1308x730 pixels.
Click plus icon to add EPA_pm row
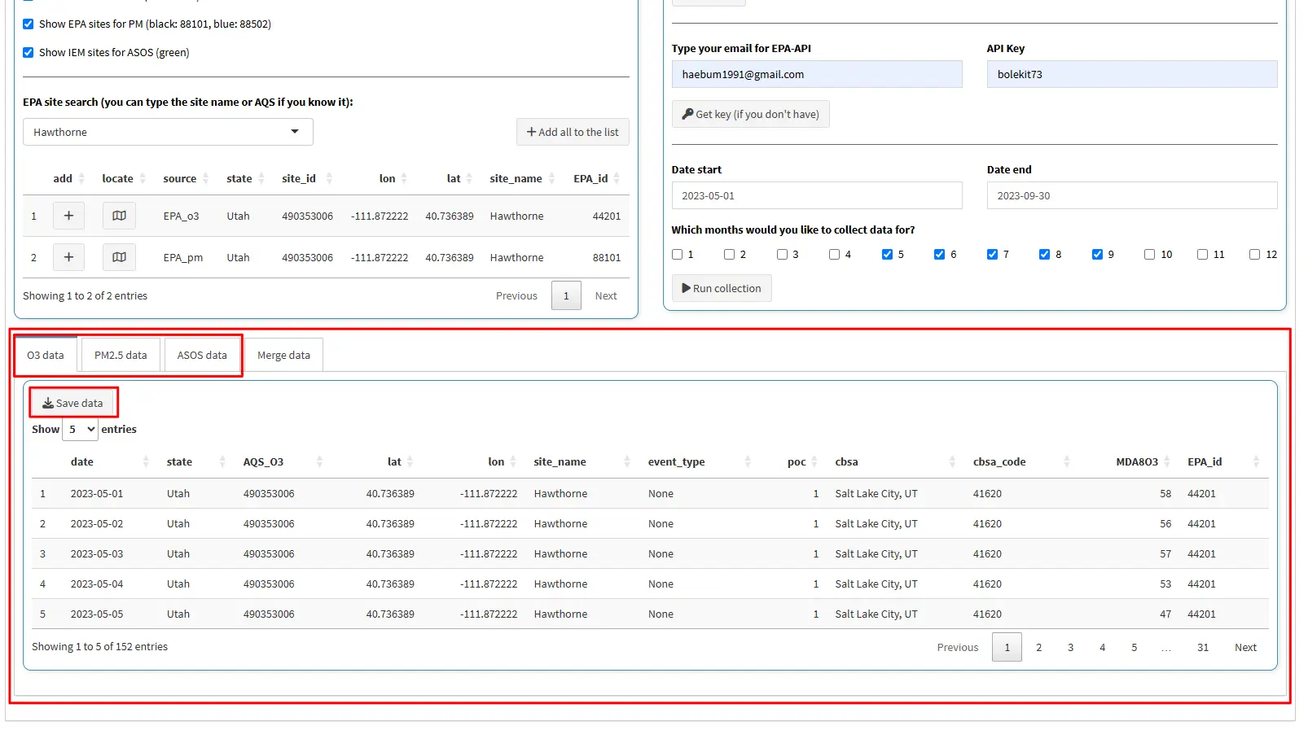coord(68,257)
